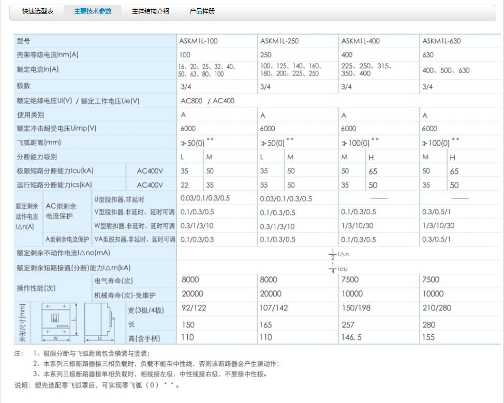Select the AC800 / AC400 voltage value
504x403 pixels.
pyautogui.click(x=207, y=101)
